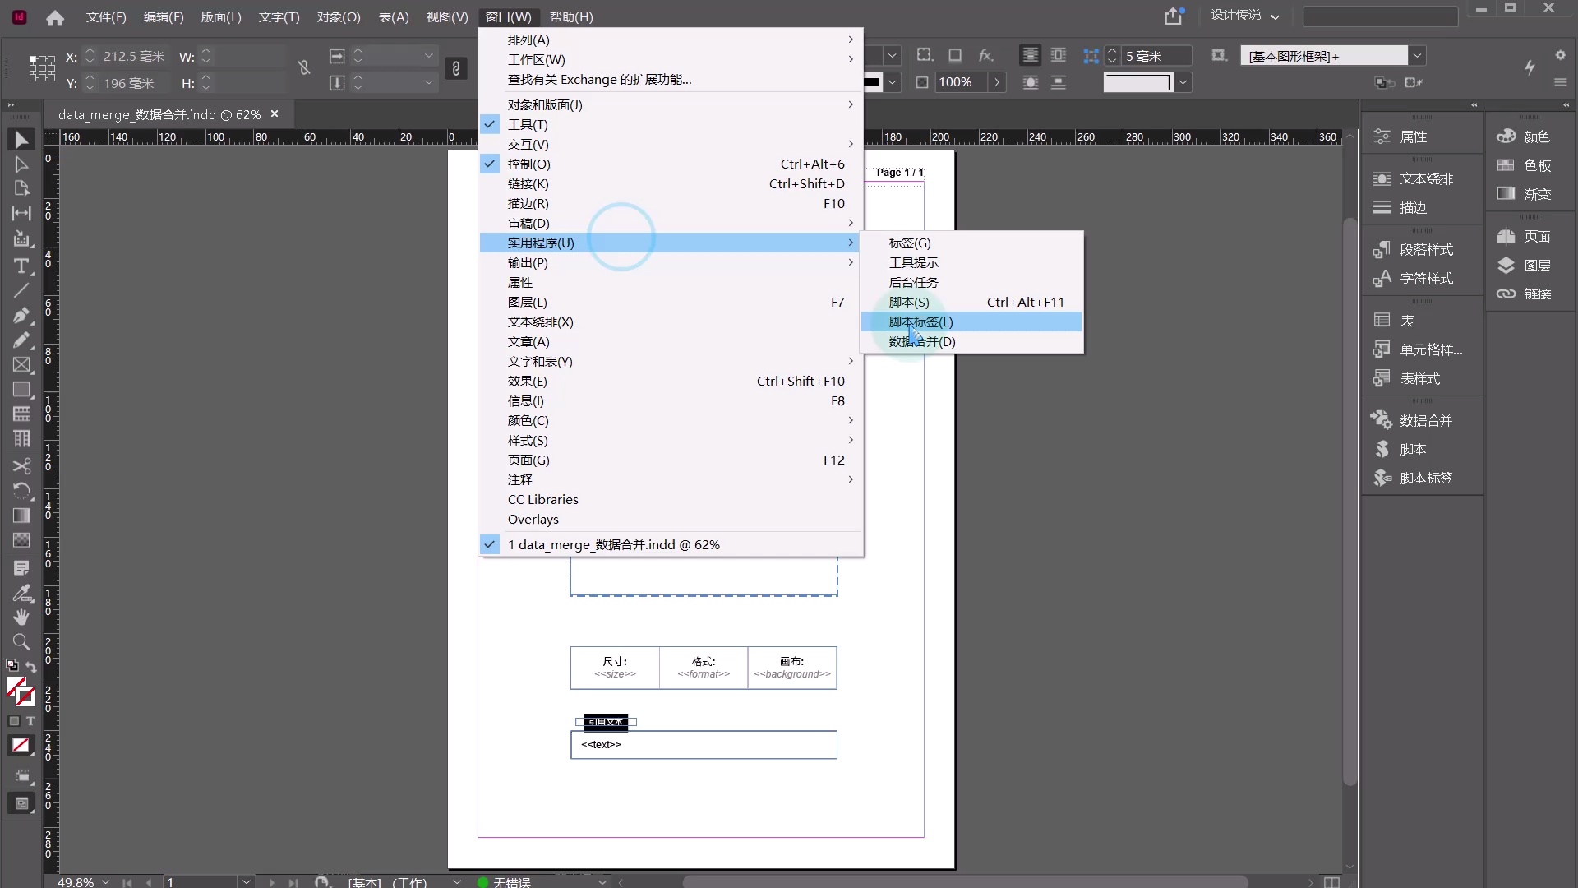
Task: Choose 脚本(S) in submenu
Action: click(x=971, y=302)
